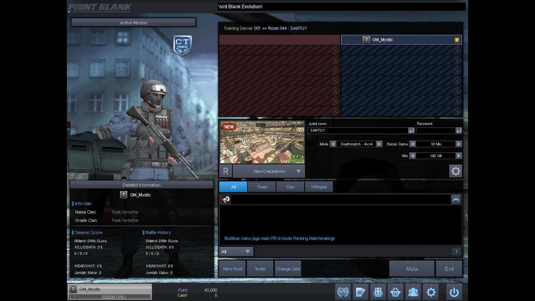Click rank icon in bottom-left profile bar
Viewport: 535px width, 301px height.
click(73, 289)
